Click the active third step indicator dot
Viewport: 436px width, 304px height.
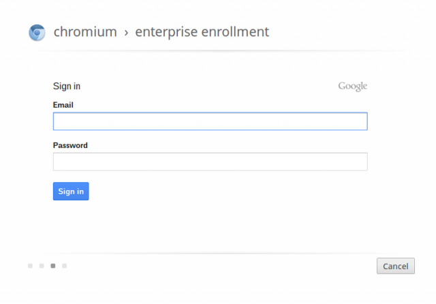pyautogui.click(x=53, y=266)
